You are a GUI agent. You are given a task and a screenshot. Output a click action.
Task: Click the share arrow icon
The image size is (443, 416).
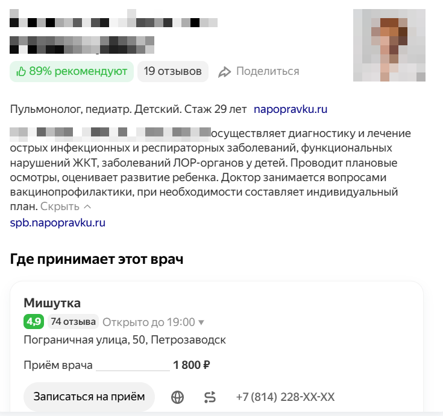click(x=224, y=72)
